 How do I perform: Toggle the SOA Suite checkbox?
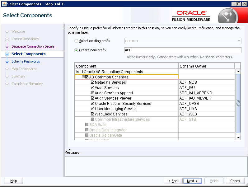coord(87,124)
